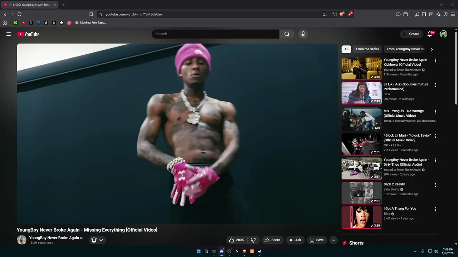Open the Dirty Thug video thumbnail
The width and height of the screenshot is (458, 257).
[x=361, y=168]
